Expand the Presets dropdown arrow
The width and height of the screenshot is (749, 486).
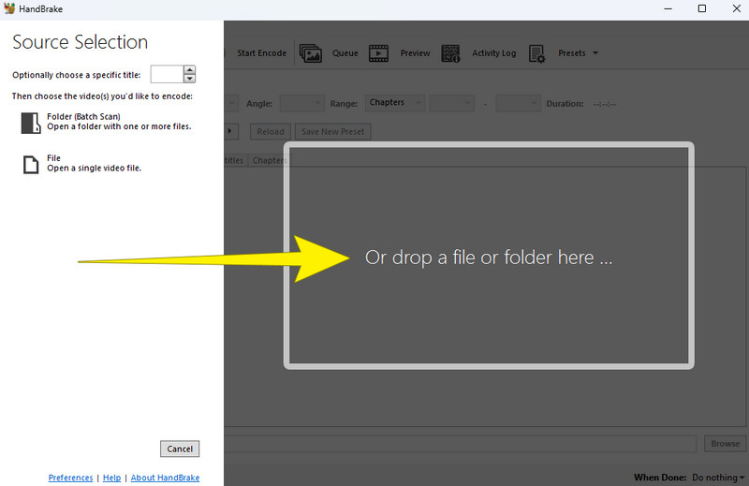595,53
